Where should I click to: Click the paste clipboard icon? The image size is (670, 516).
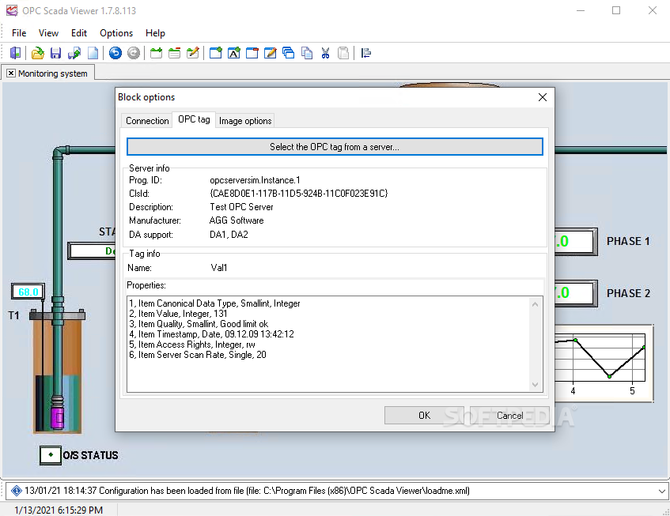pyautogui.click(x=343, y=53)
